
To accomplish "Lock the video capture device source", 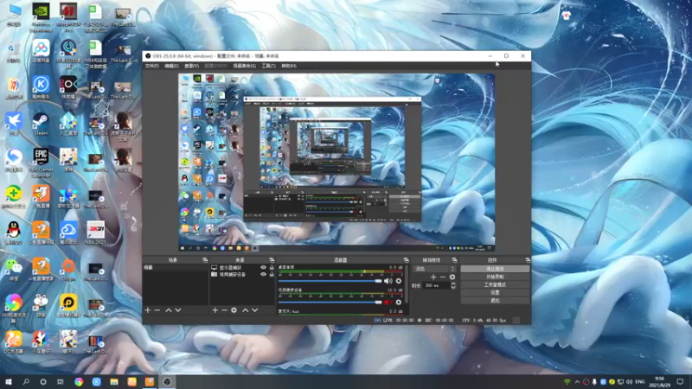I will click(x=272, y=274).
